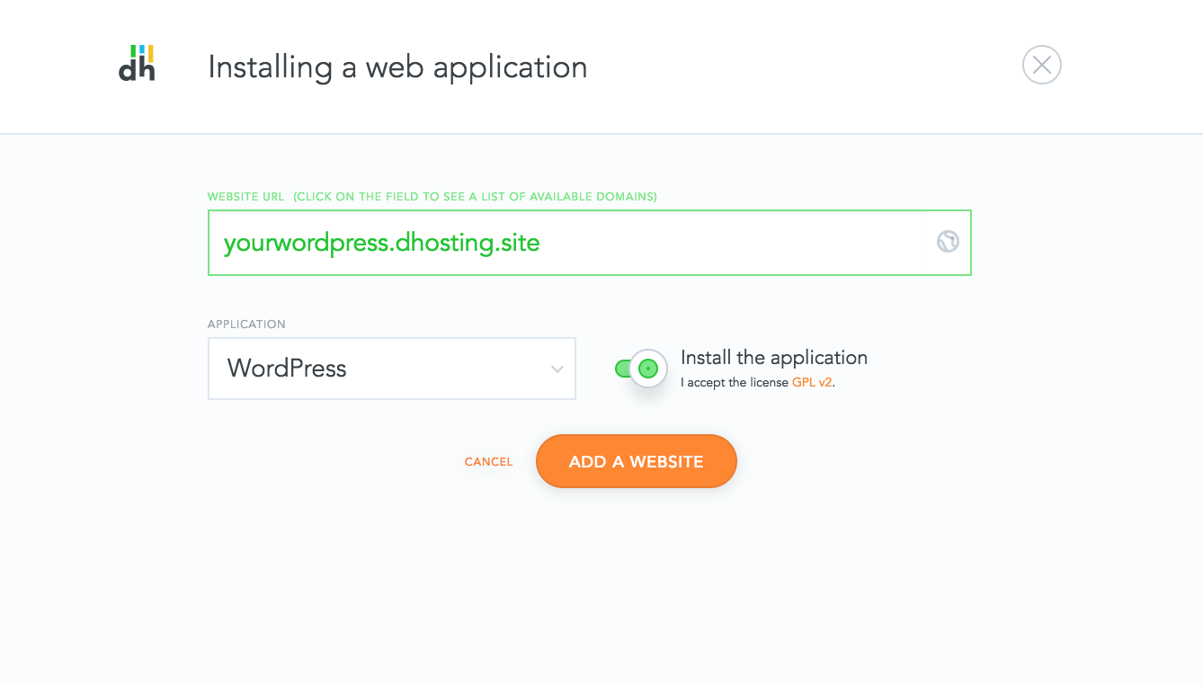Click the 'Application' field label
Image resolution: width=1203 pixels, height=685 pixels.
(246, 325)
